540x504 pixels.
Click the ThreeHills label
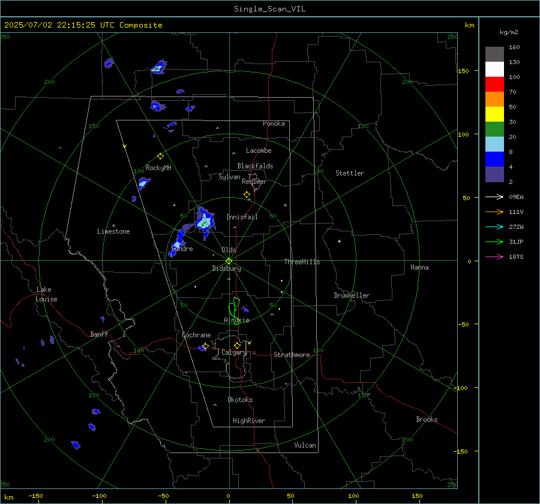tap(302, 262)
